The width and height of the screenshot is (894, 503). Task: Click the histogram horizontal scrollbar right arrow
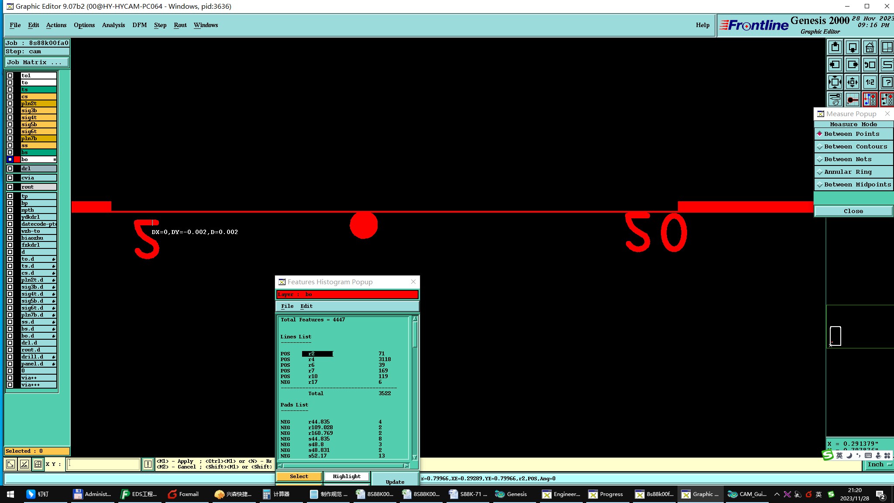(406, 465)
